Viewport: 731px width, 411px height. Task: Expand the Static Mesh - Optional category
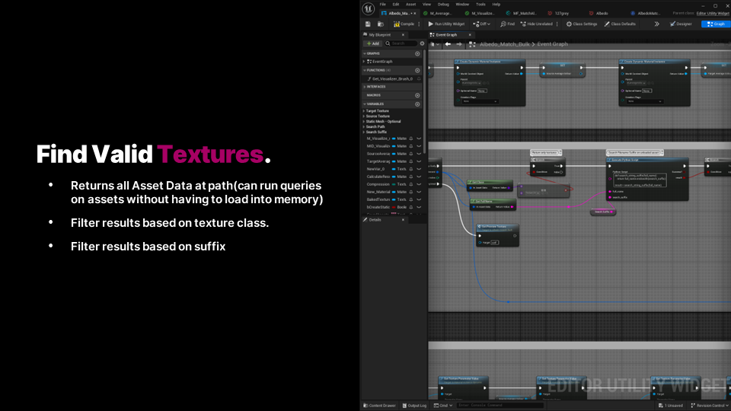pyautogui.click(x=364, y=122)
